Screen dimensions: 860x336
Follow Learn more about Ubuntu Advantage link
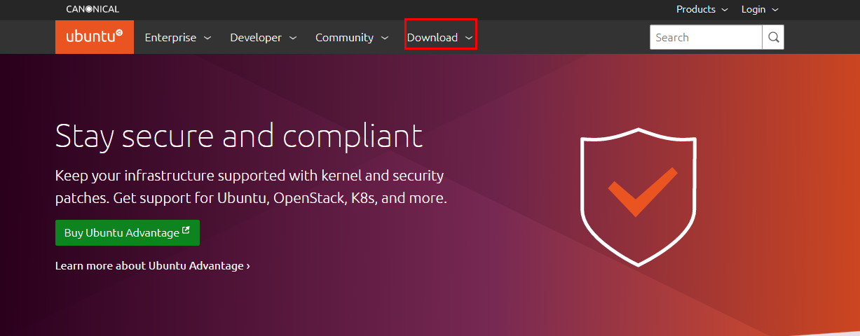[x=153, y=266]
